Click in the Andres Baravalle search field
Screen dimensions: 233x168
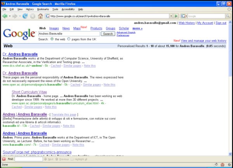[x=69, y=34]
